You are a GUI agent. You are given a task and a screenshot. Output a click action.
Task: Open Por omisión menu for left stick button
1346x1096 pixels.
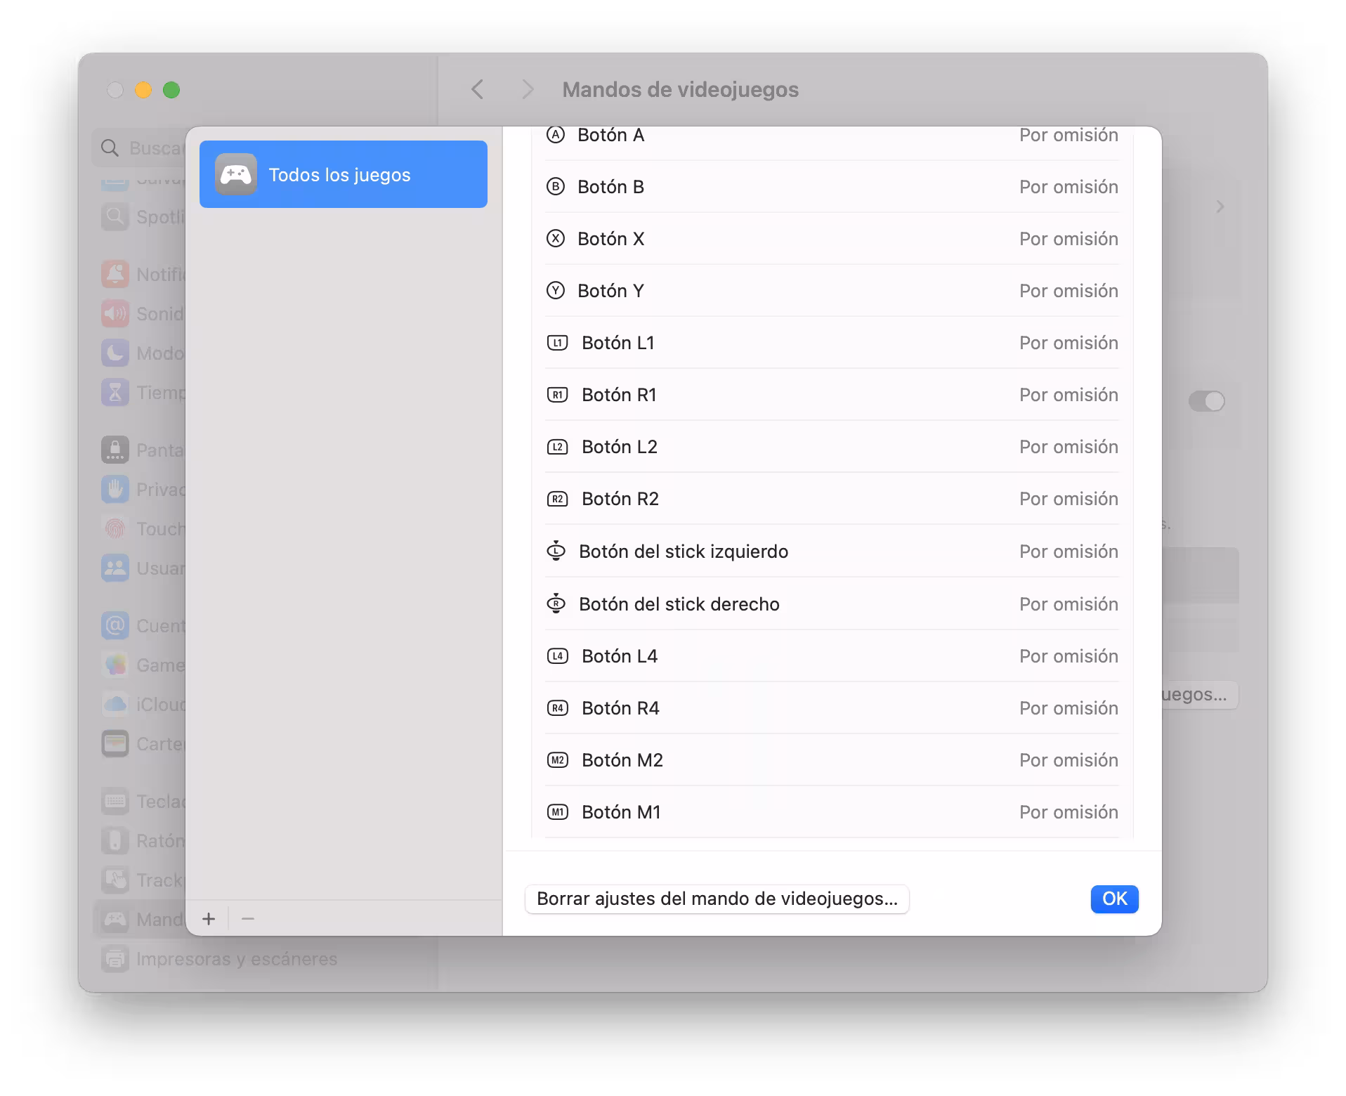click(x=1069, y=552)
